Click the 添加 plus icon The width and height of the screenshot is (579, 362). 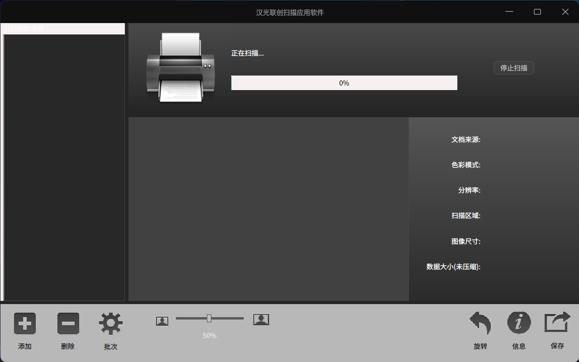[x=25, y=324]
